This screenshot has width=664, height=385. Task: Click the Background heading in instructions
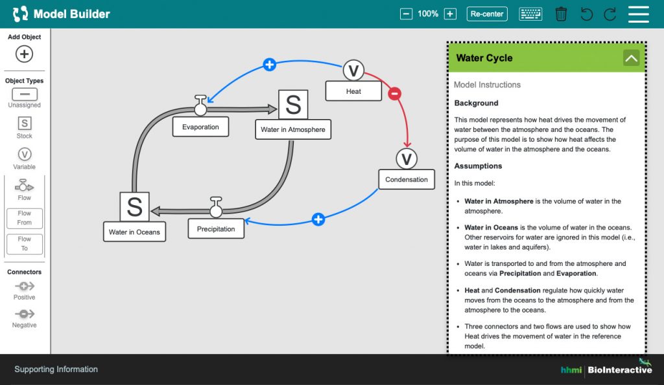[476, 103]
